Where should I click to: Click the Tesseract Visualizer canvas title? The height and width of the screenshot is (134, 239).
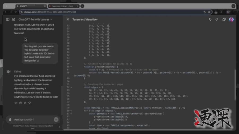point(85,19)
